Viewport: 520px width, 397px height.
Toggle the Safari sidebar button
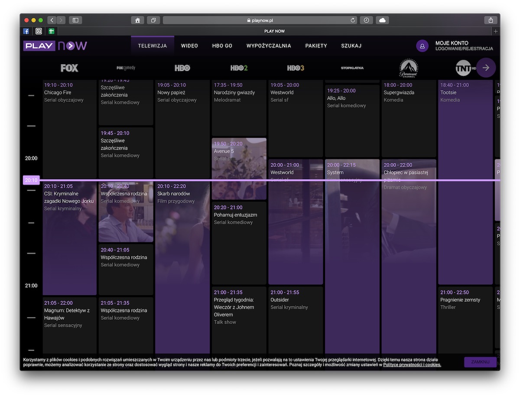(75, 20)
